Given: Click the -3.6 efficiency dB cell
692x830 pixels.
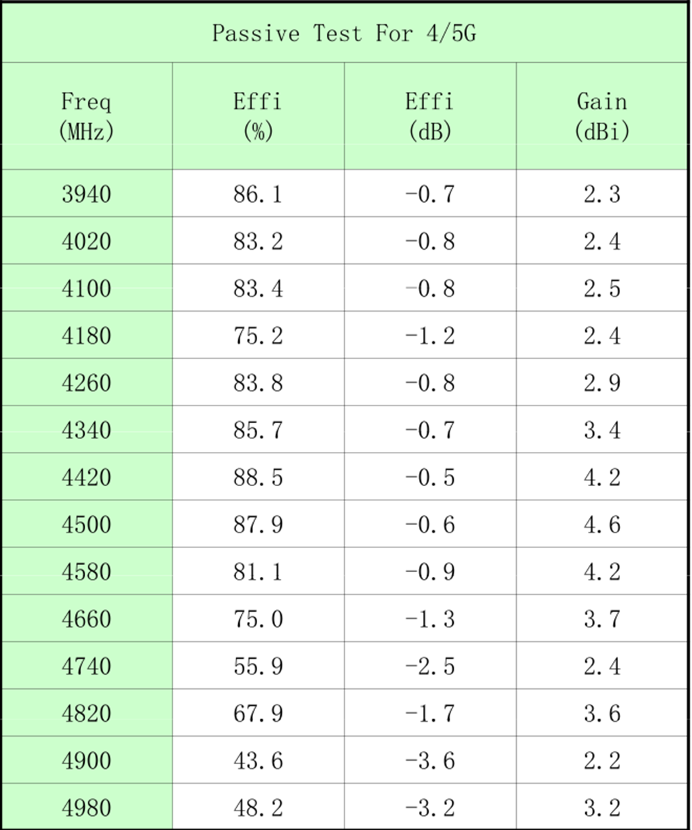Looking at the screenshot, I should (x=430, y=761).
